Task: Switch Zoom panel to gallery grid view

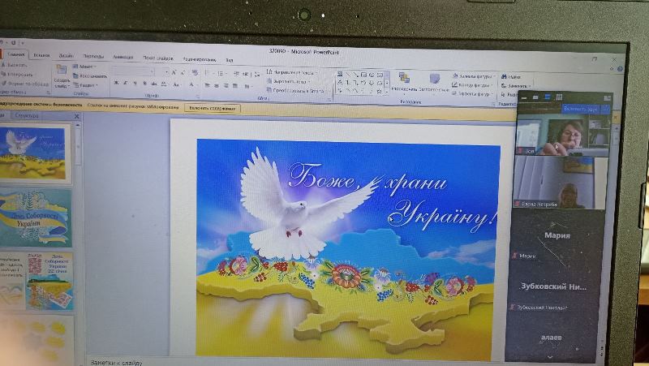Action: click(559, 97)
